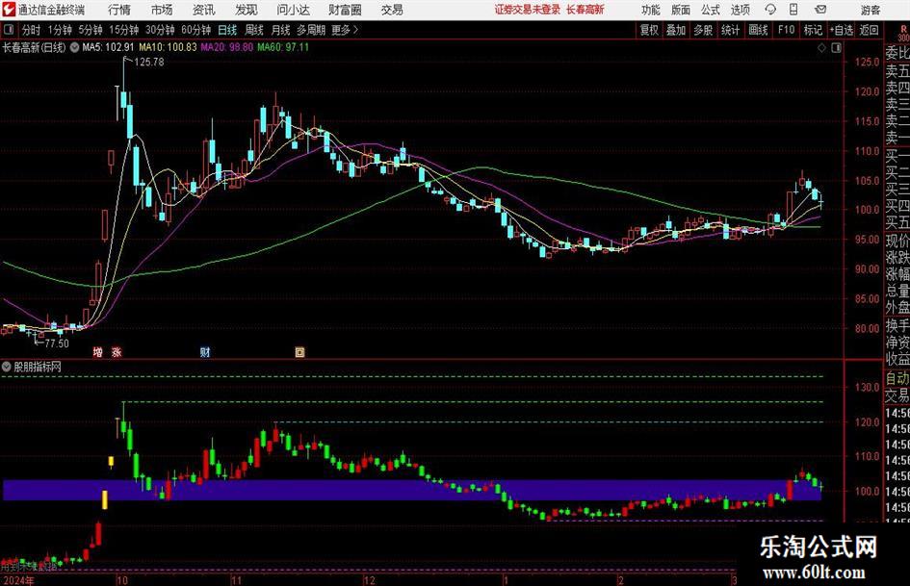Switch to 30分钟 period tab
This screenshot has height=586, width=910.
(x=160, y=30)
